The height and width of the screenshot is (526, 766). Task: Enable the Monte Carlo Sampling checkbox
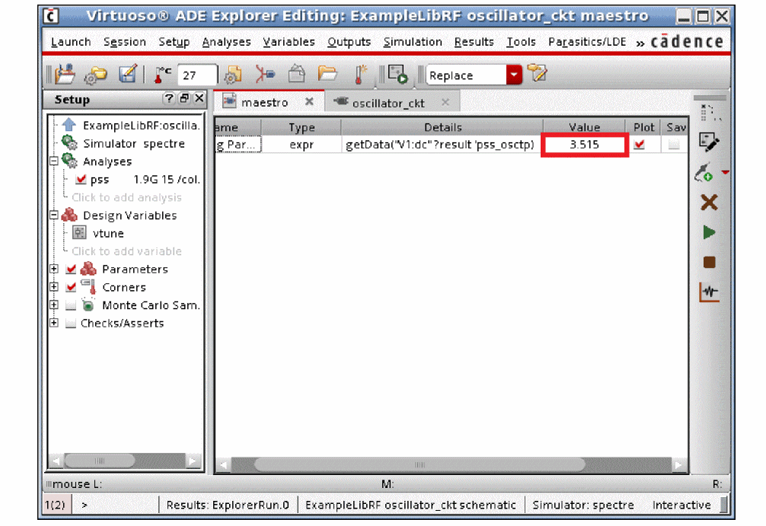click(x=72, y=305)
